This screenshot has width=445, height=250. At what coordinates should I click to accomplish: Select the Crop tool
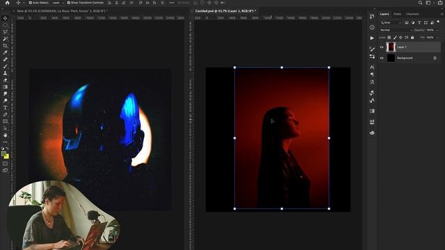tap(5, 46)
